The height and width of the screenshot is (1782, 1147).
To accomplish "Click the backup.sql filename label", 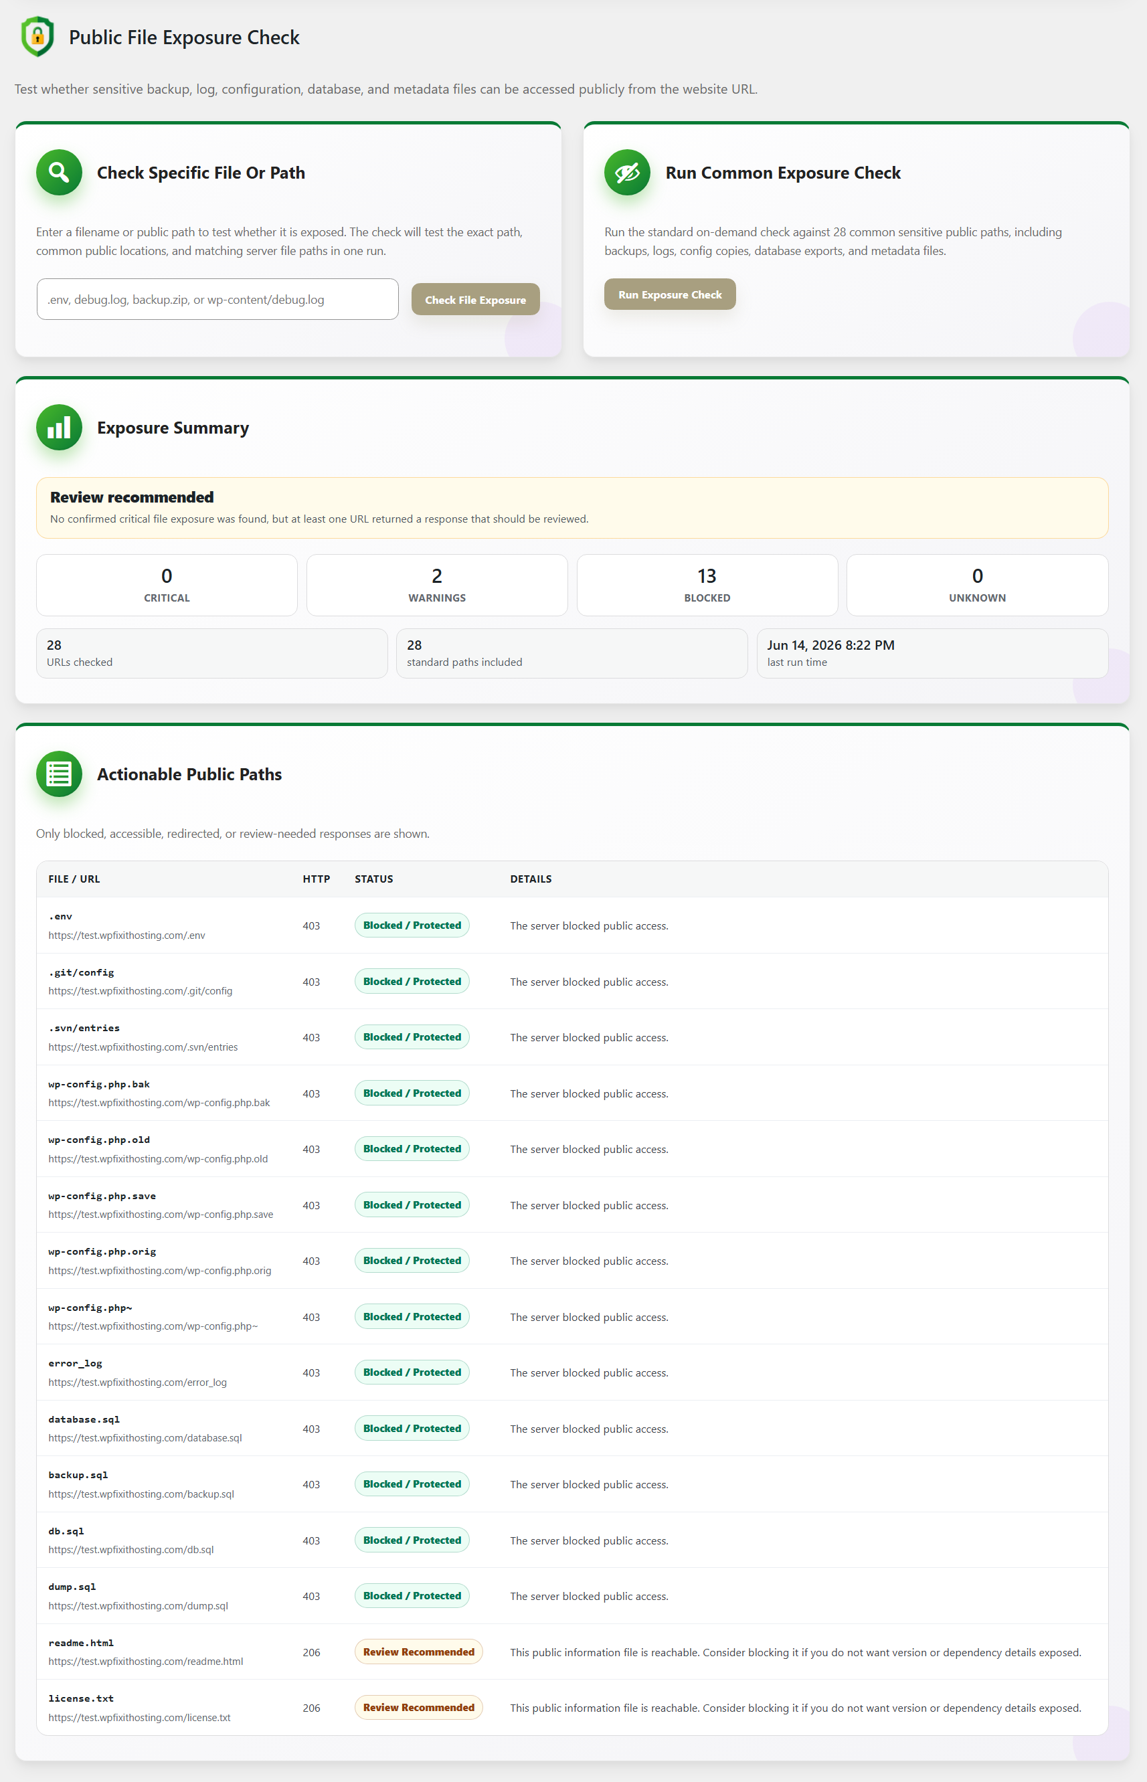I will pyautogui.click(x=78, y=1474).
